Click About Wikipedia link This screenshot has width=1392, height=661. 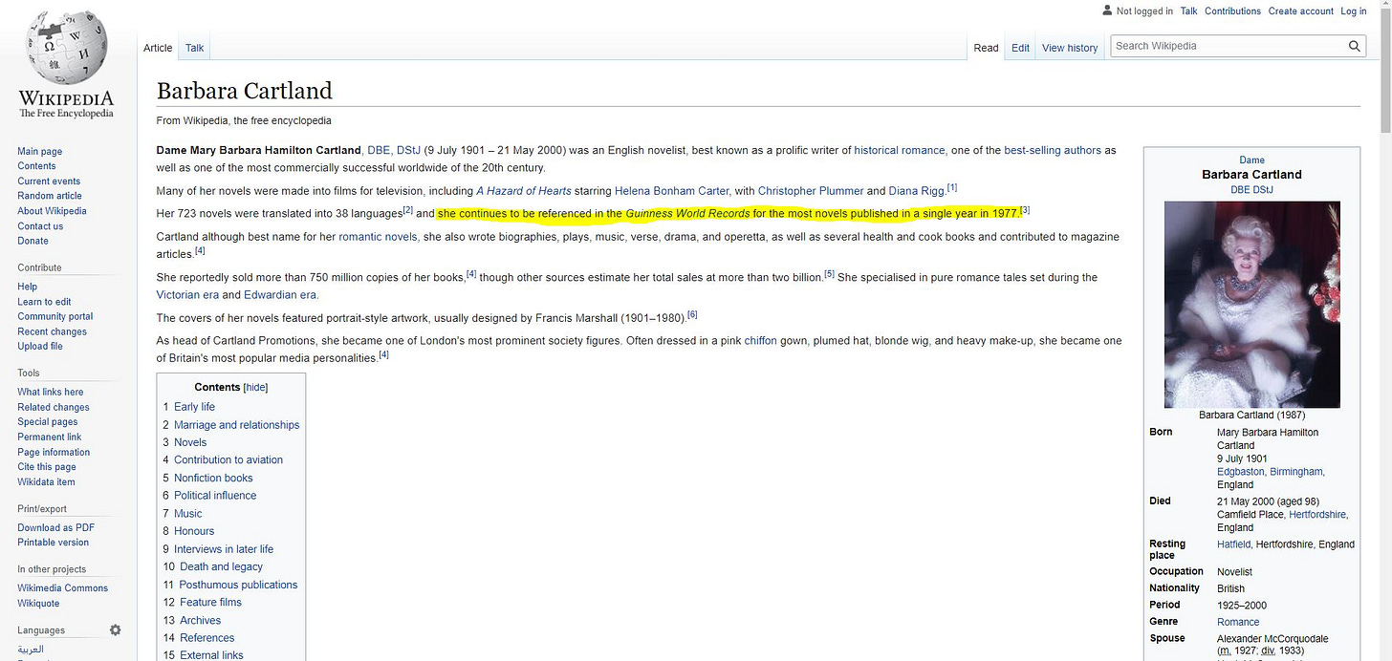click(52, 211)
